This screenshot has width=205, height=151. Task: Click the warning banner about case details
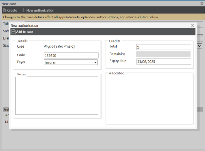[x=103, y=17]
